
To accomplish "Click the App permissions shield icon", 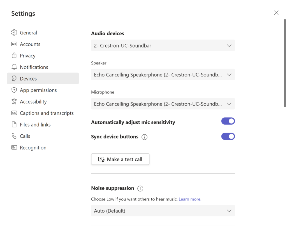I will click(x=14, y=90).
